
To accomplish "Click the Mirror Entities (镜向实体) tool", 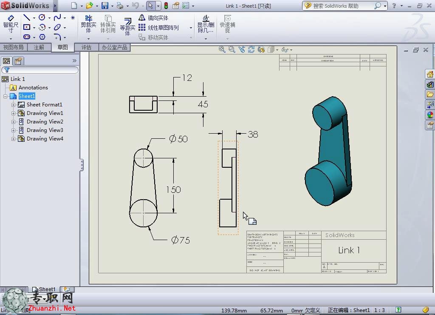I will click(153, 18).
